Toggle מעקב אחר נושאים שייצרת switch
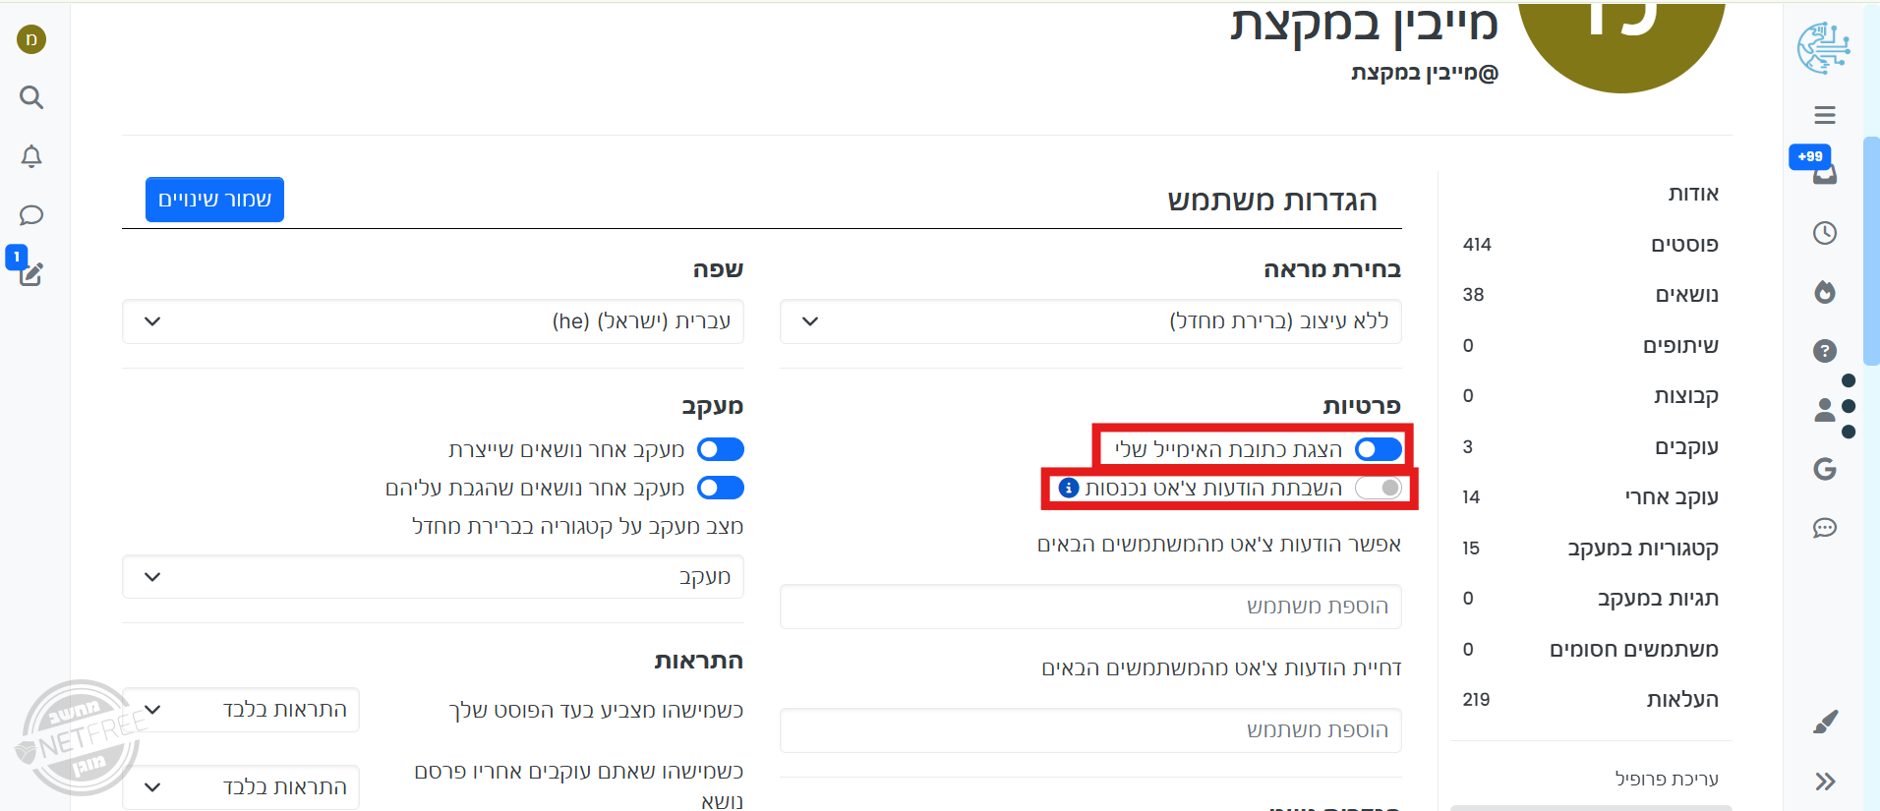This screenshot has height=811, width=1880. click(x=721, y=449)
